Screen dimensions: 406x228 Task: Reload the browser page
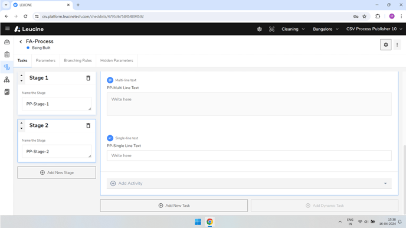pyautogui.click(x=25, y=17)
